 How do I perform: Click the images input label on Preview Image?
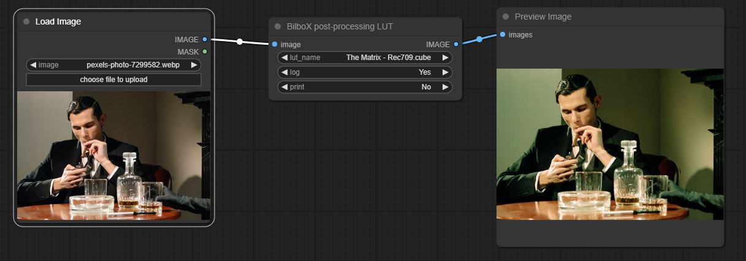520,34
